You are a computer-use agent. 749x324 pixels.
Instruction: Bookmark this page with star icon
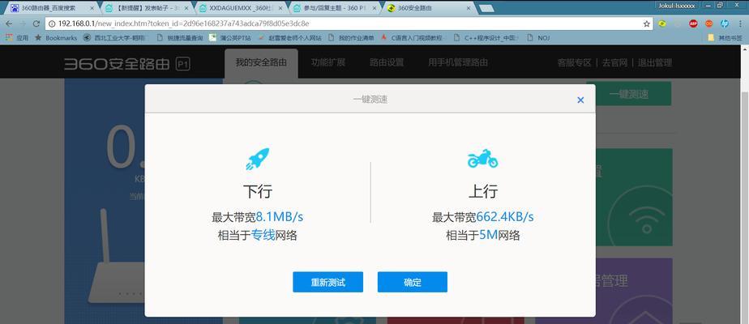[646, 23]
